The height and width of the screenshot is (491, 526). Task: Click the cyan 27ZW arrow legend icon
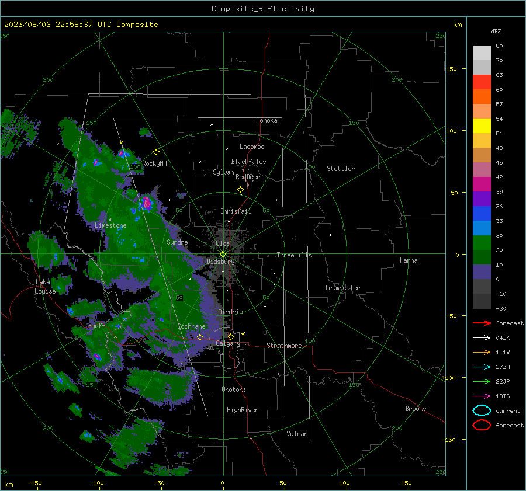(x=482, y=367)
